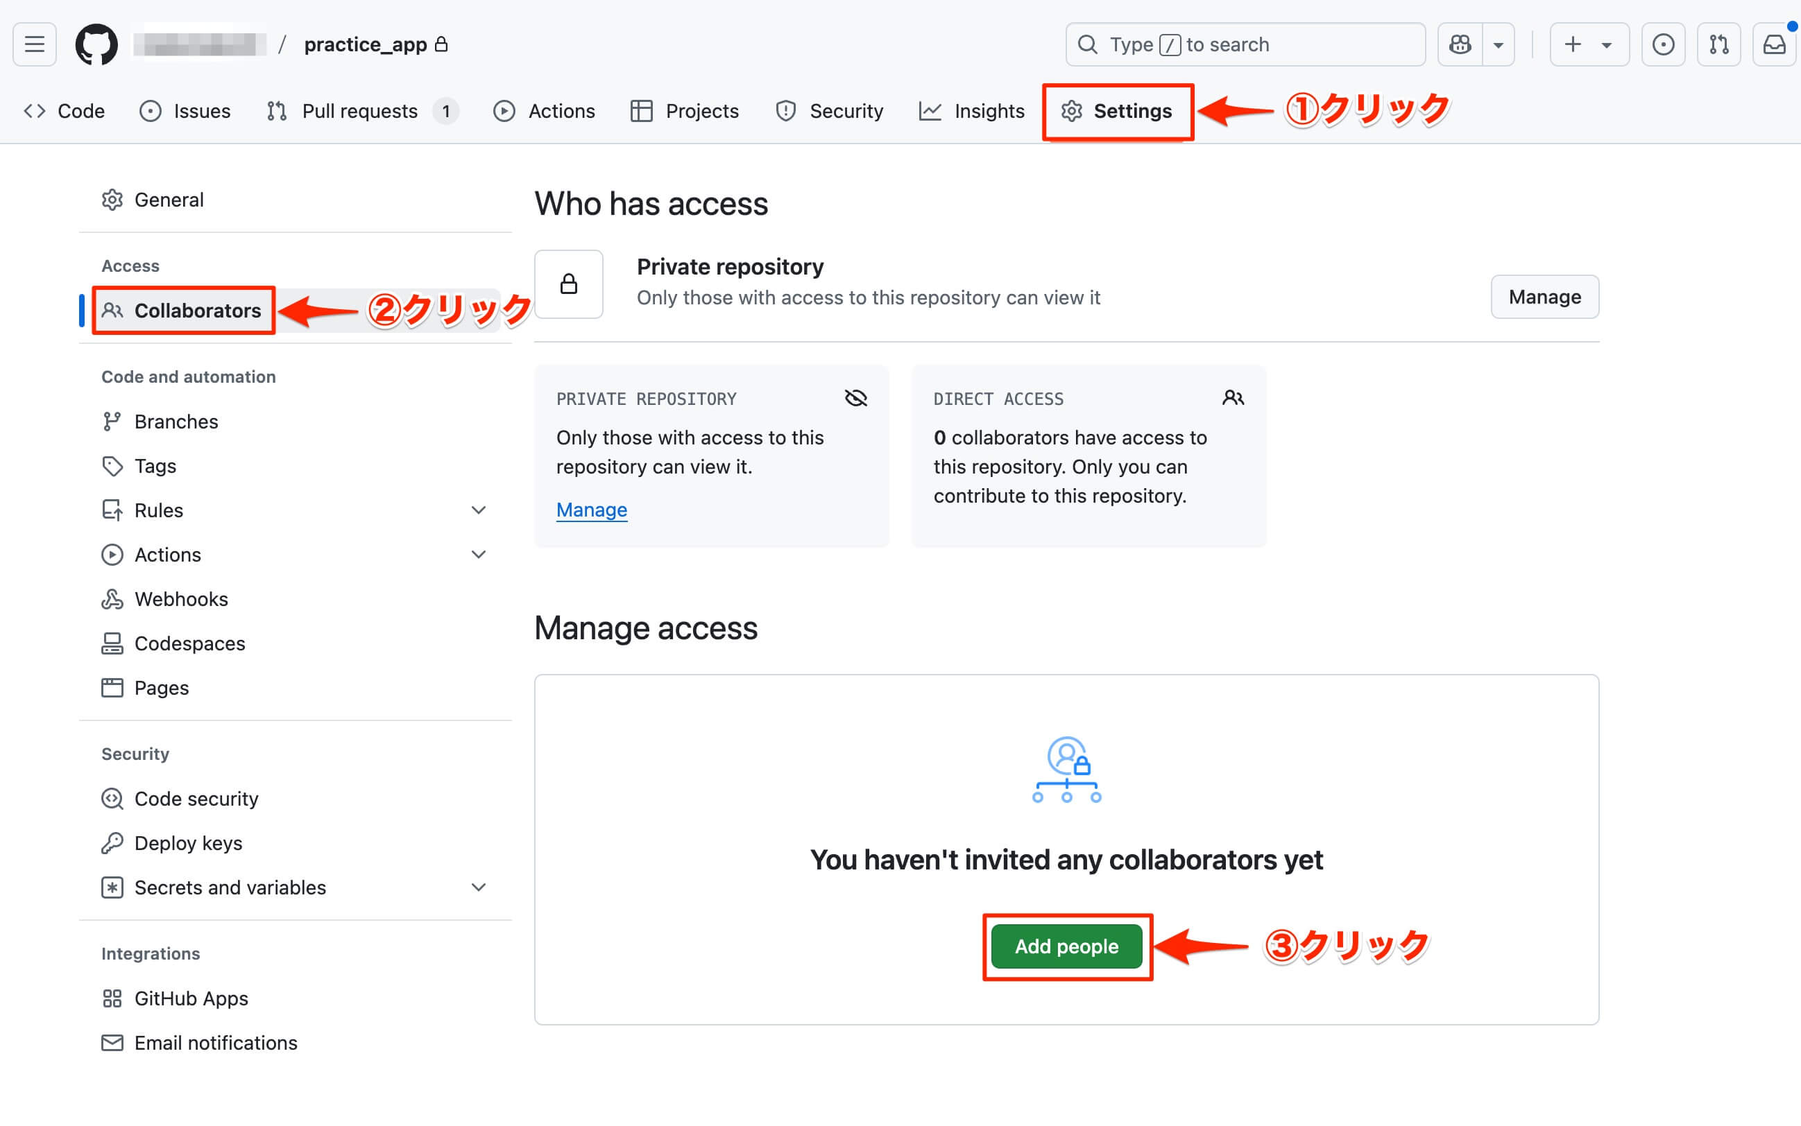Go to GitHub home via Octocat logo
The height and width of the screenshot is (1126, 1801).
(97, 44)
